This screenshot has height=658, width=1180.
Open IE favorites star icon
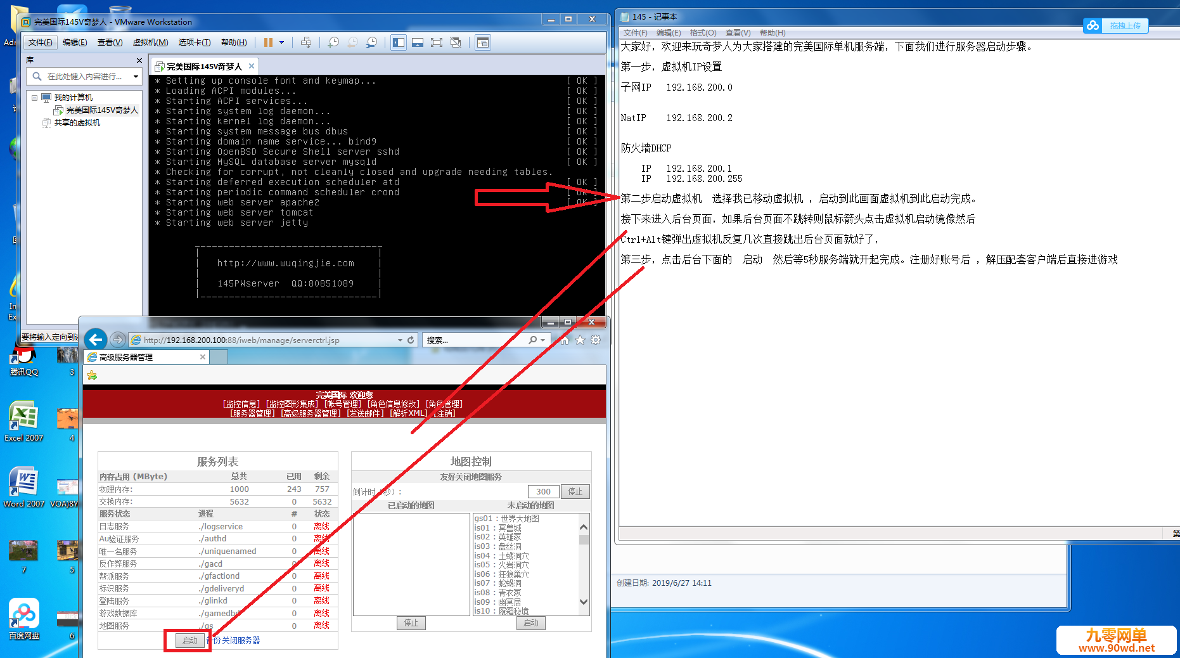point(580,340)
